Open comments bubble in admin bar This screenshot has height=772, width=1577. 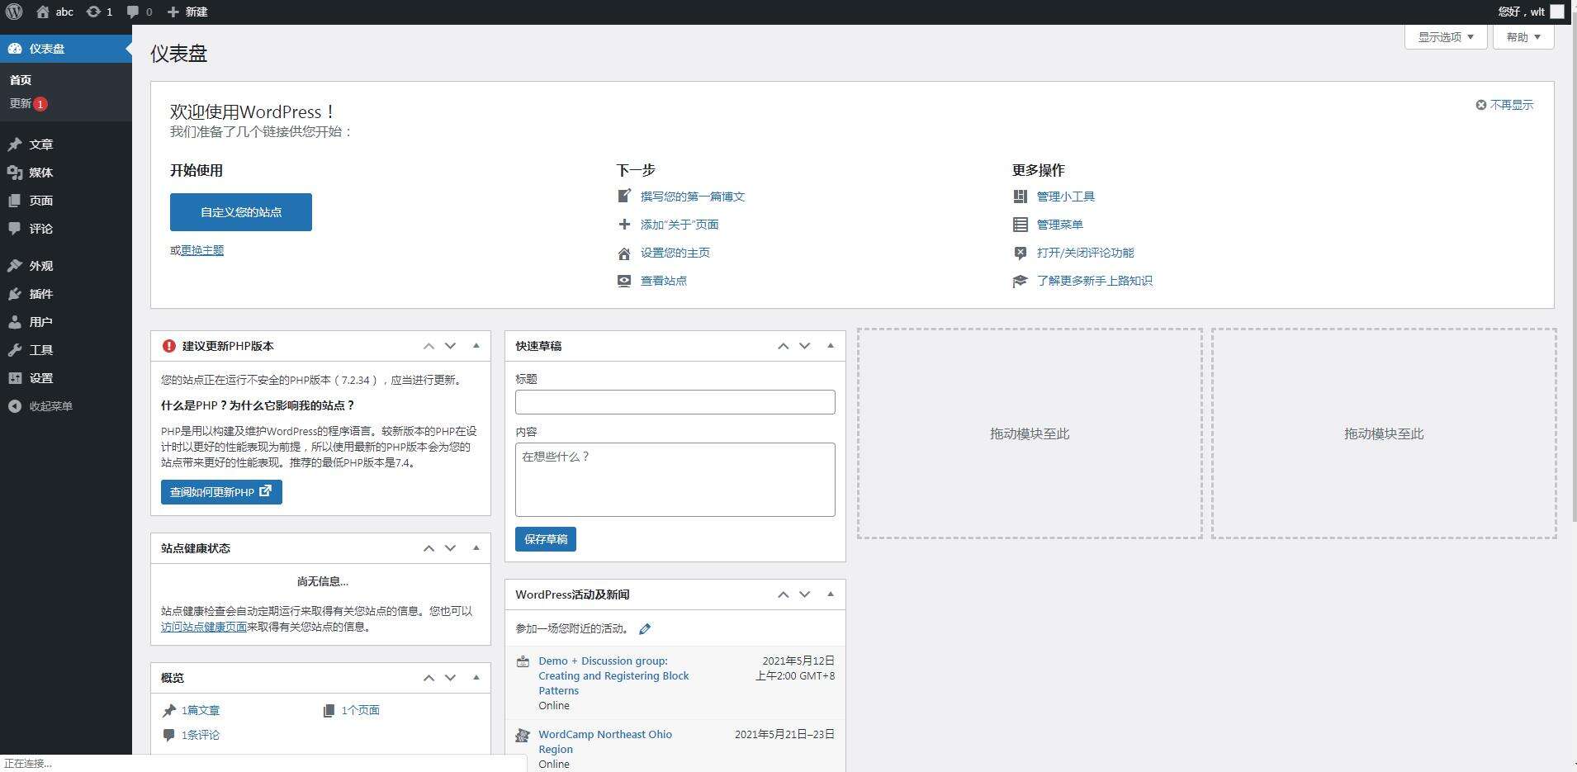[x=140, y=12]
